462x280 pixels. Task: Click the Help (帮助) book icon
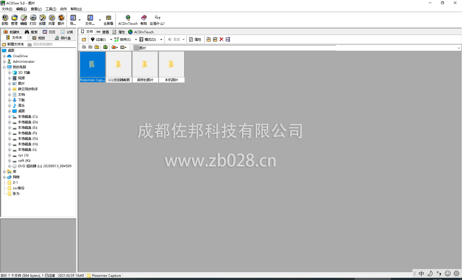pos(144,20)
